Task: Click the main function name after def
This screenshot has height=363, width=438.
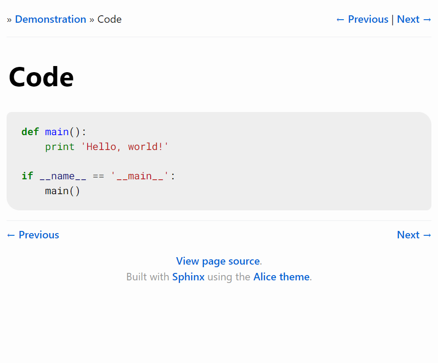Action: tap(57, 132)
